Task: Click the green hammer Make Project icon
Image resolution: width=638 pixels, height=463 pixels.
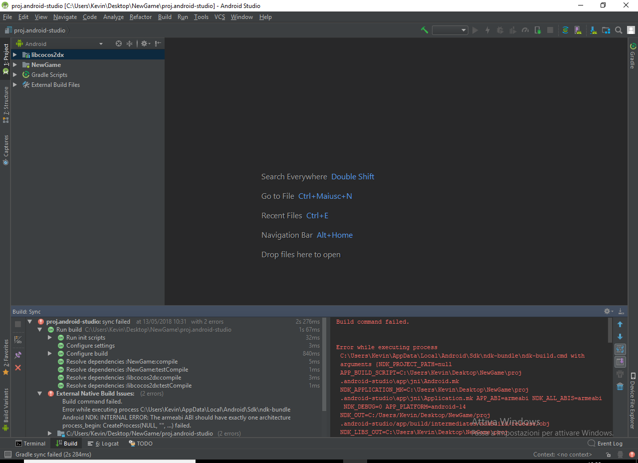Action: (425, 30)
